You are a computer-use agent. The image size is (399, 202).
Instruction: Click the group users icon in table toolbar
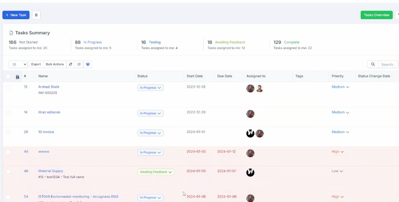click(x=88, y=64)
